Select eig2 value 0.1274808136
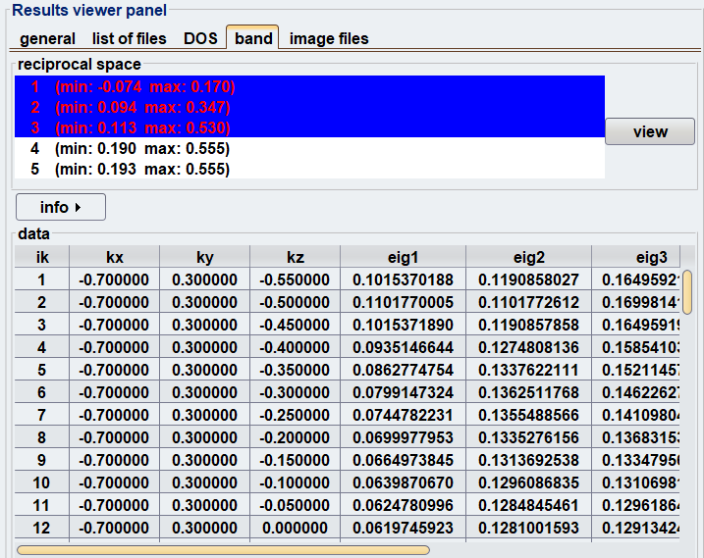The image size is (704, 558). click(x=528, y=347)
